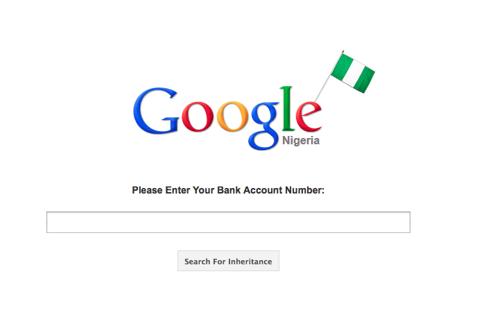This screenshot has height=326, width=486.
Task: Click the word Please in the prompt
Action: [x=147, y=190]
